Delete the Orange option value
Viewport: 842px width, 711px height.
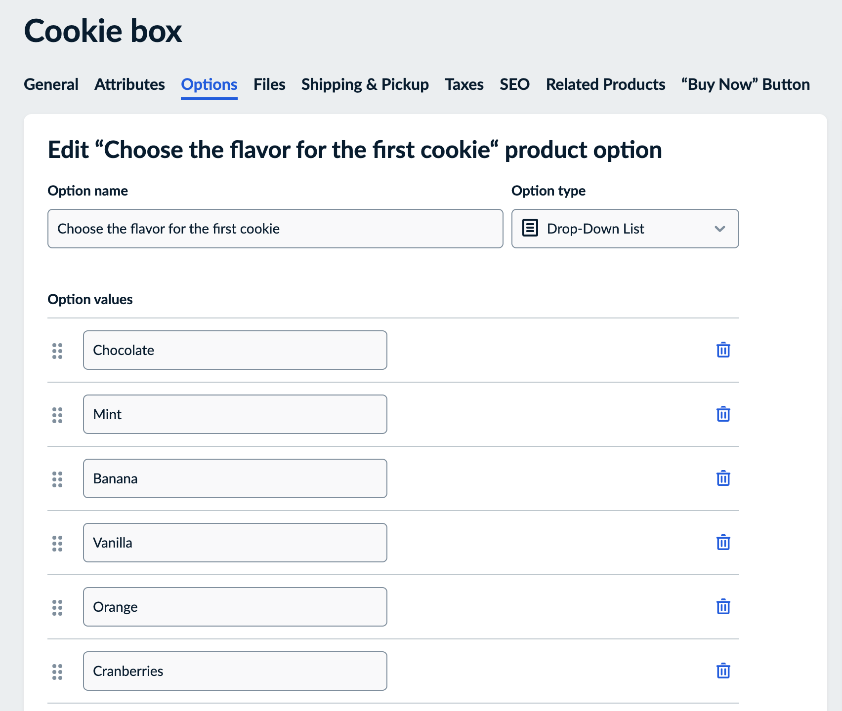[723, 606]
